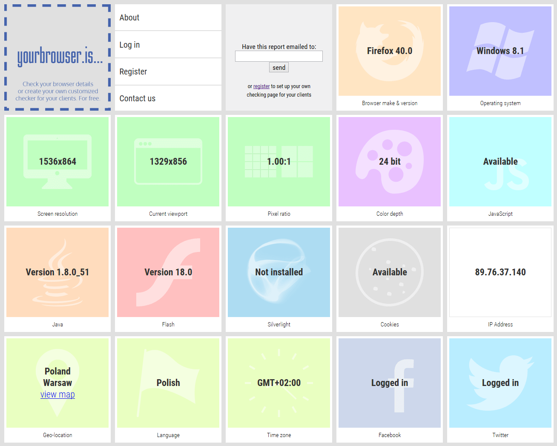The image size is (557, 446).
Task: Open the About menu item
Action: [x=168, y=17]
